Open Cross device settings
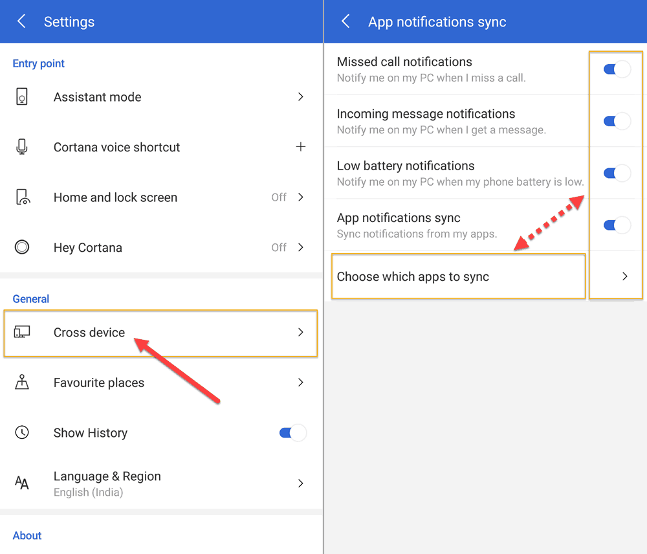The width and height of the screenshot is (647, 554). coord(160,333)
